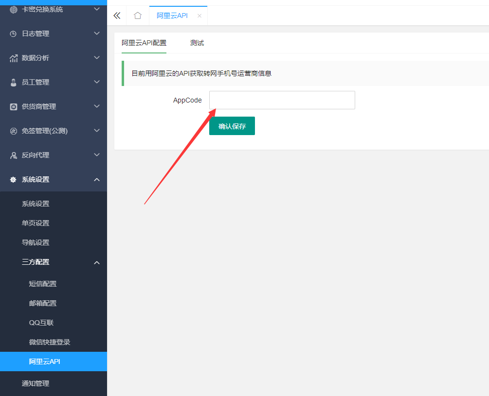Switch to the 阿里云API配置 tab
Viewport: 489px width, 396px height.
(144, 43)
